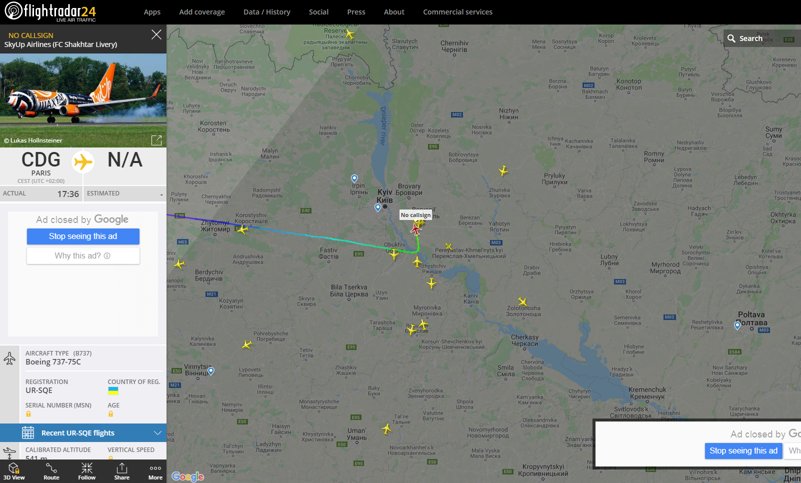Close the flight details panel
The width and height of the screenshot is (801, 483).
coord(156,34)
